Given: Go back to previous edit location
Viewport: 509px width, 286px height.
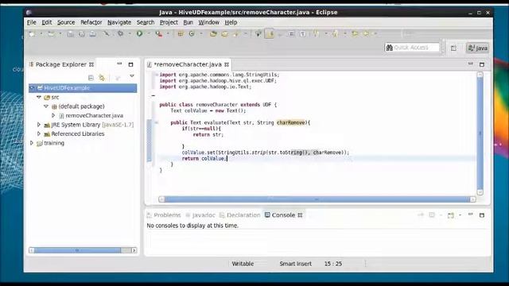Looking at the screenshot, I should [355, 33].
